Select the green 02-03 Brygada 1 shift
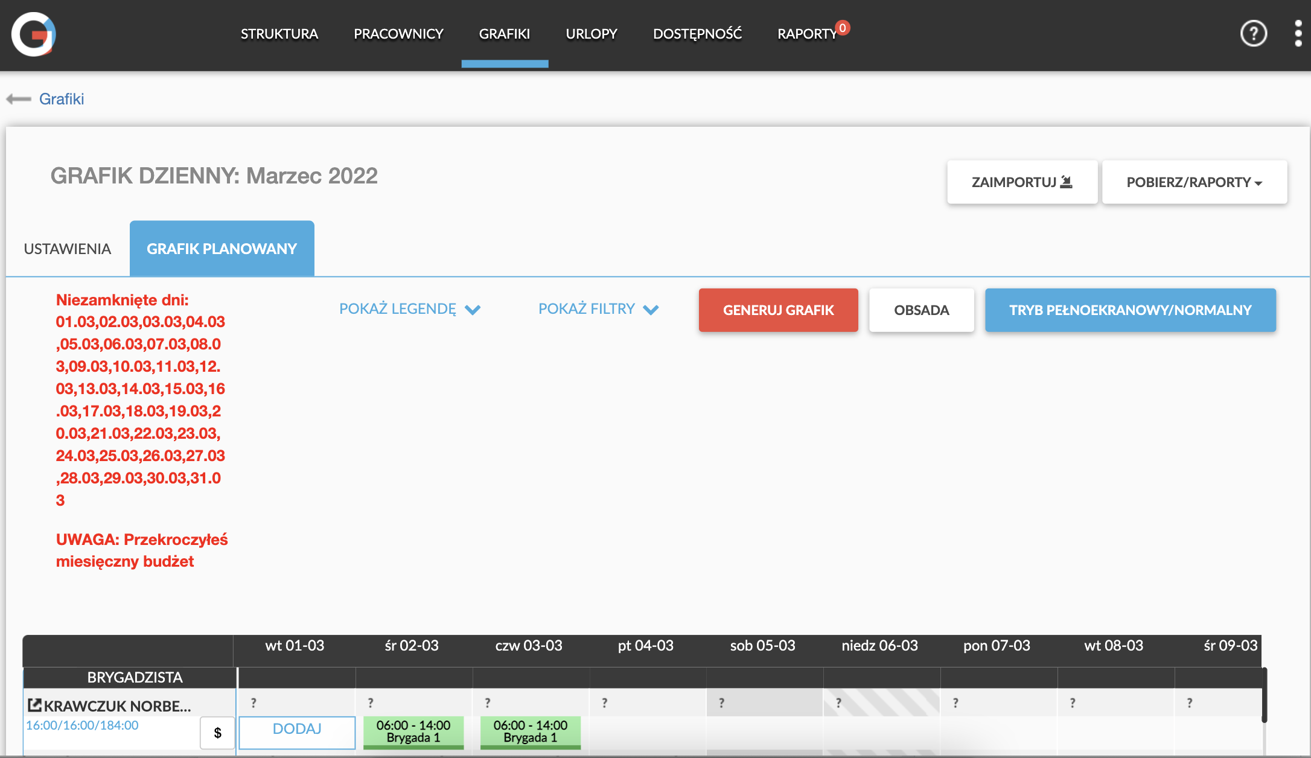 click(x=413, y=731)
